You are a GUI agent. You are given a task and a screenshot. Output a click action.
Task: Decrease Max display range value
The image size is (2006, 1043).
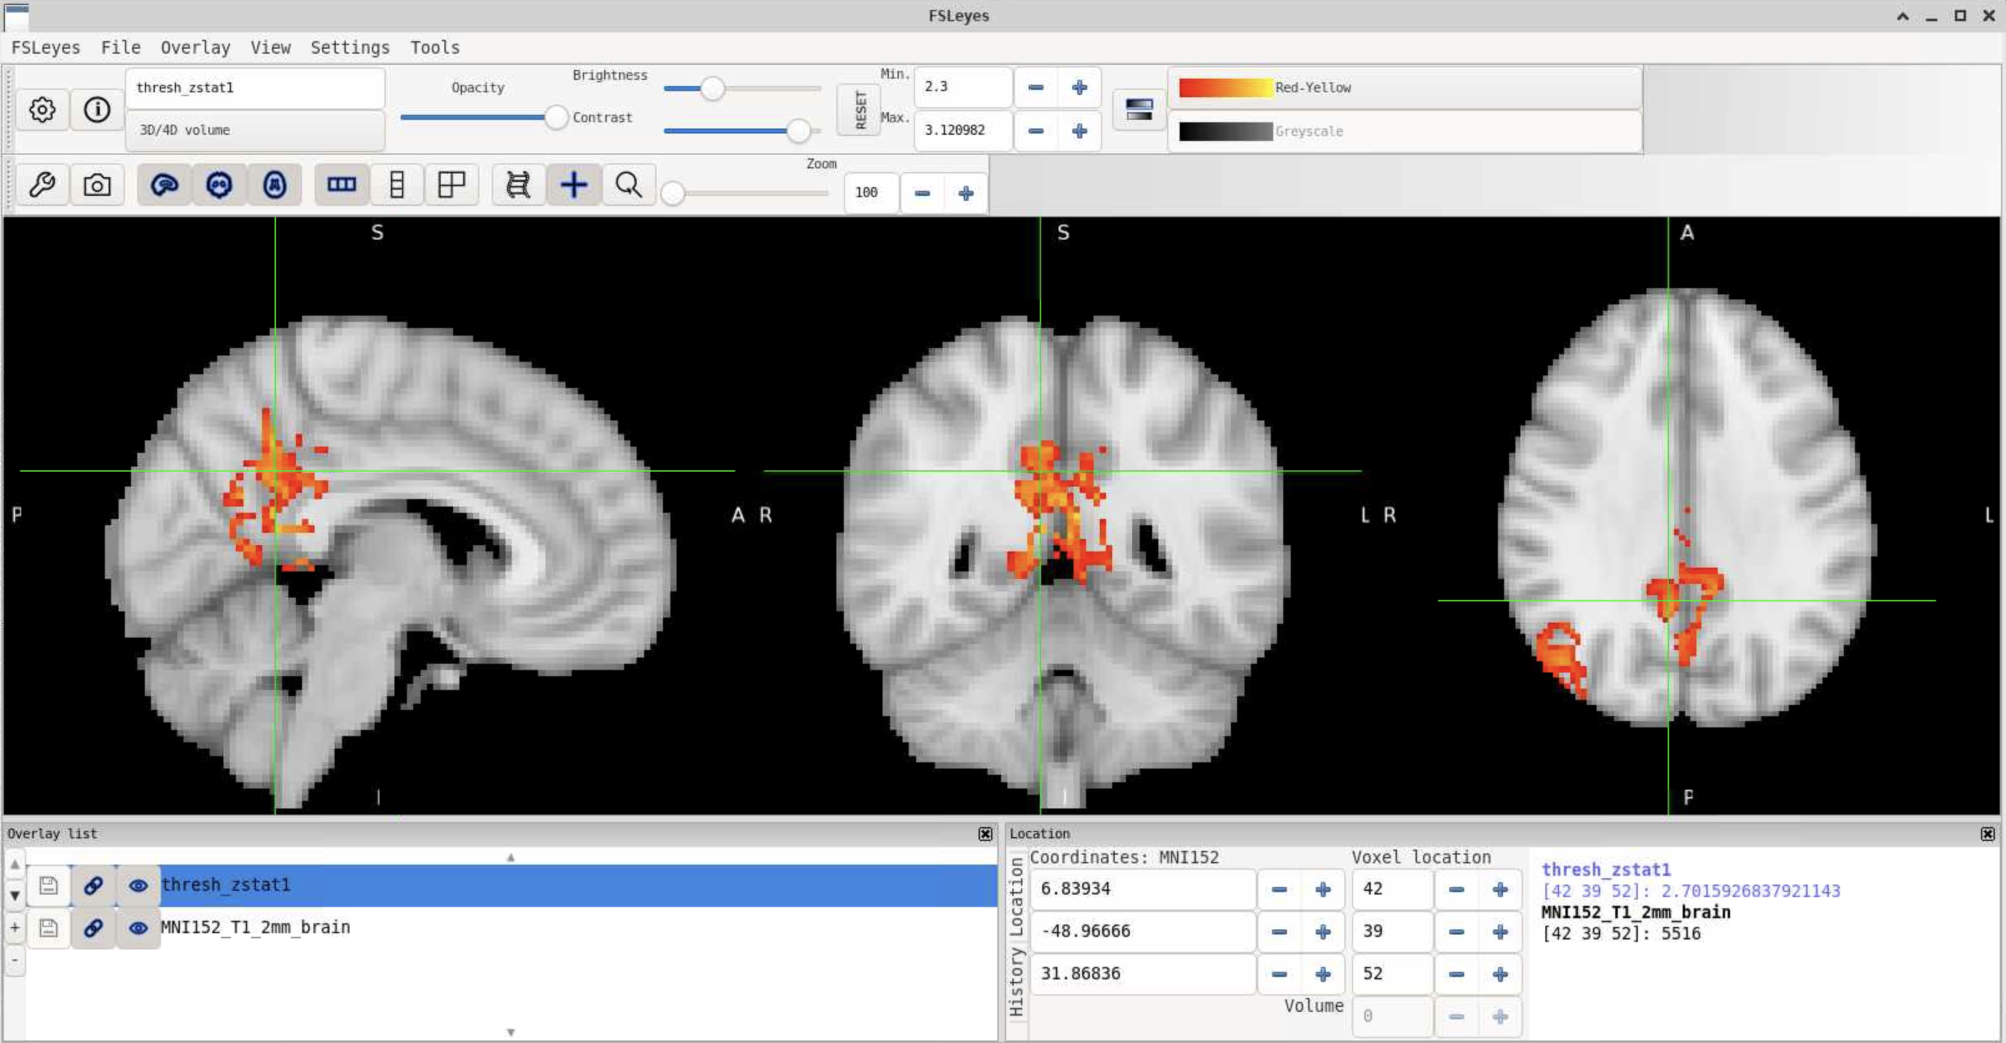1035,131
